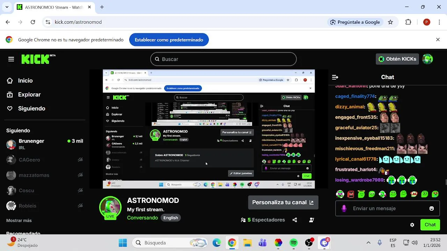Open File Explorer from the taskbar
Screen dimensions: 447x251
click(x=247, y=243)
